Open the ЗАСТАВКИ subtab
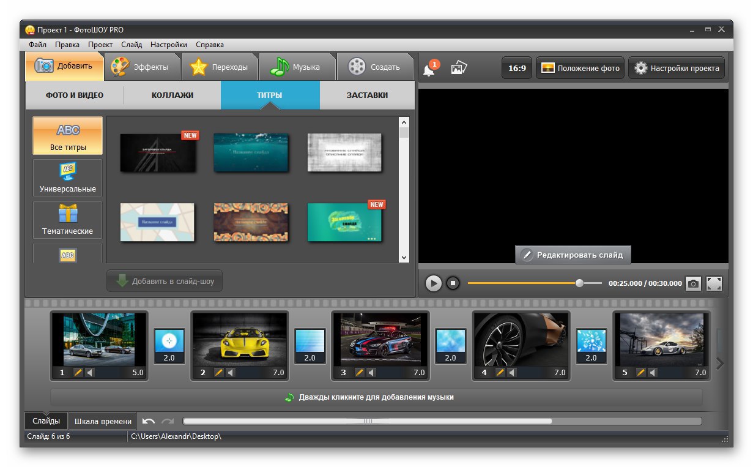 pos(367,95)
